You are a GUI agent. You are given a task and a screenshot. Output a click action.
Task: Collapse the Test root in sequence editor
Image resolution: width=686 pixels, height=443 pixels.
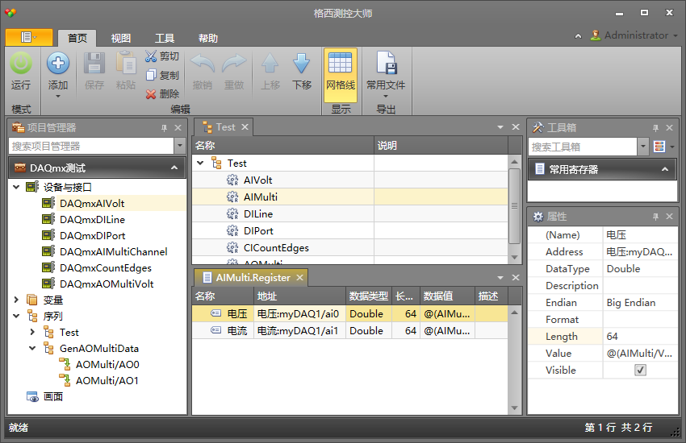[200, 164]
